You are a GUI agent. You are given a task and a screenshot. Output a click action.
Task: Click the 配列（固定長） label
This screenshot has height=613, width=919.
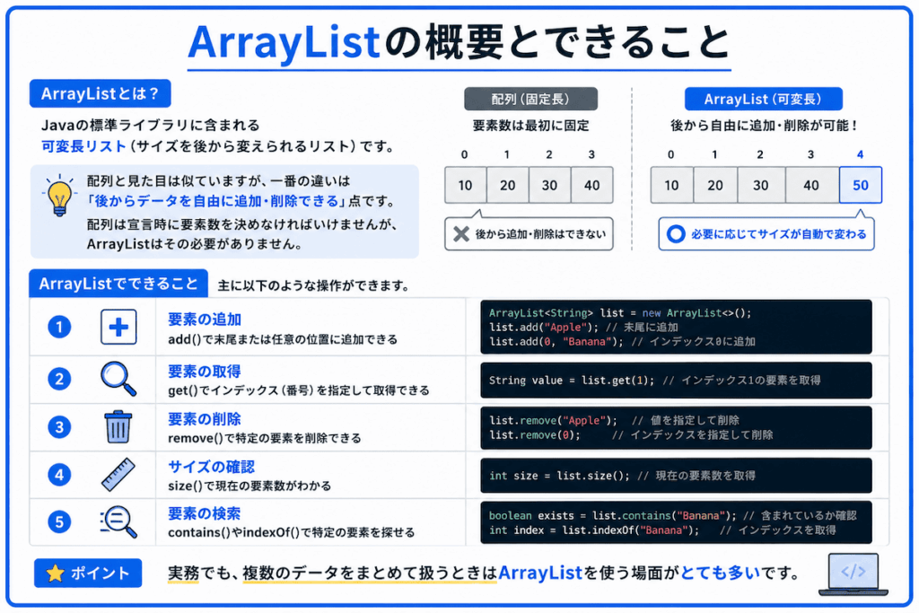[x=530, y=99]
